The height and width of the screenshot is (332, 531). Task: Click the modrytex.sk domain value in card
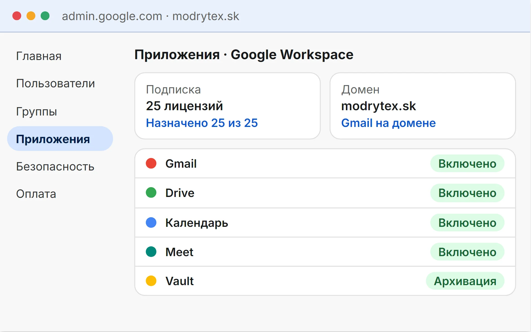point(378,106)
